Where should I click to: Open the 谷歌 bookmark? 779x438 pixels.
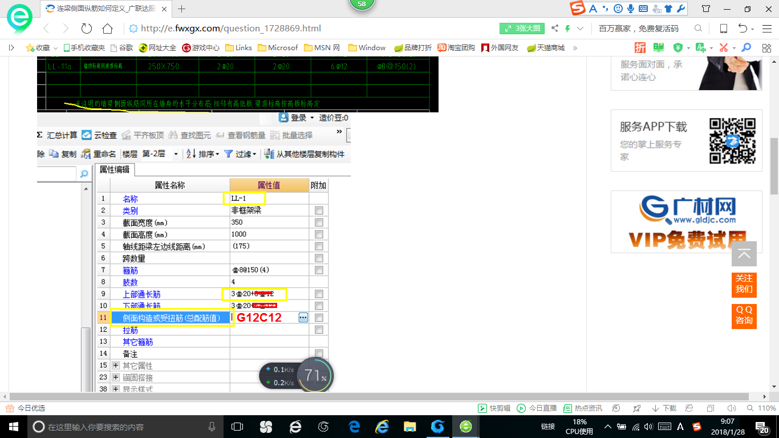121,48
